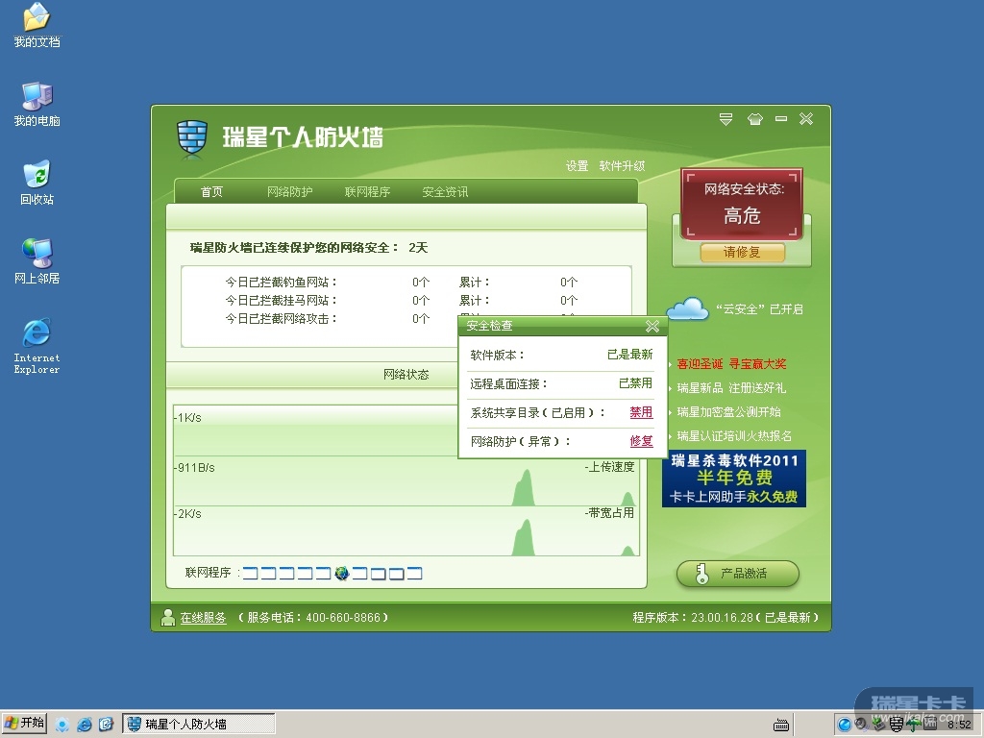The height and width of the screenshot is (738, 984).
Task: Click the skin (shirt) icon in title bar
Action: [755, 118]
